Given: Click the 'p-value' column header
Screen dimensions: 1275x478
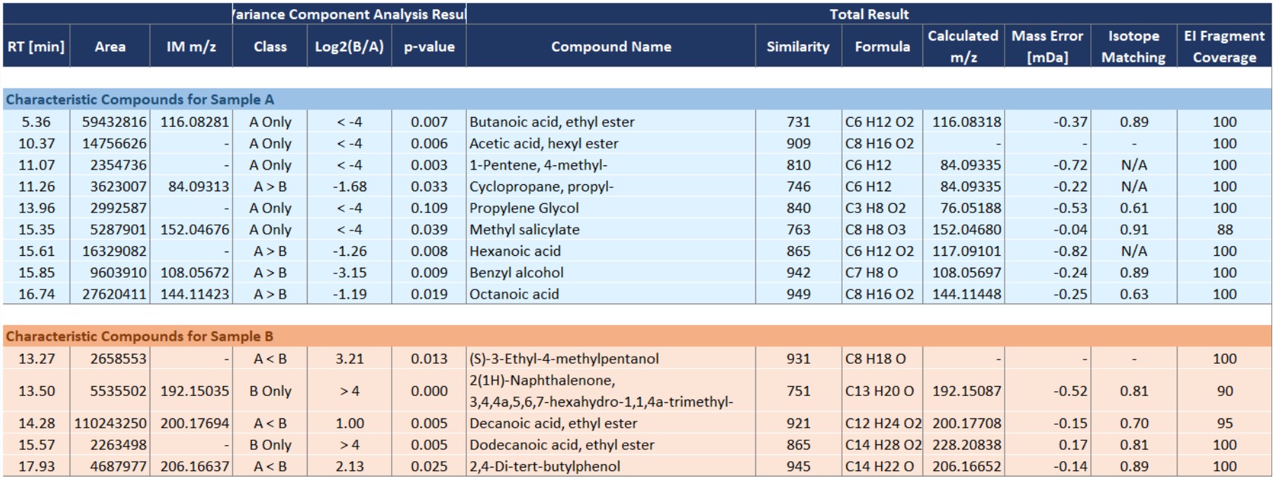Looking at the screenshot, I should click(x=429, y=46).
